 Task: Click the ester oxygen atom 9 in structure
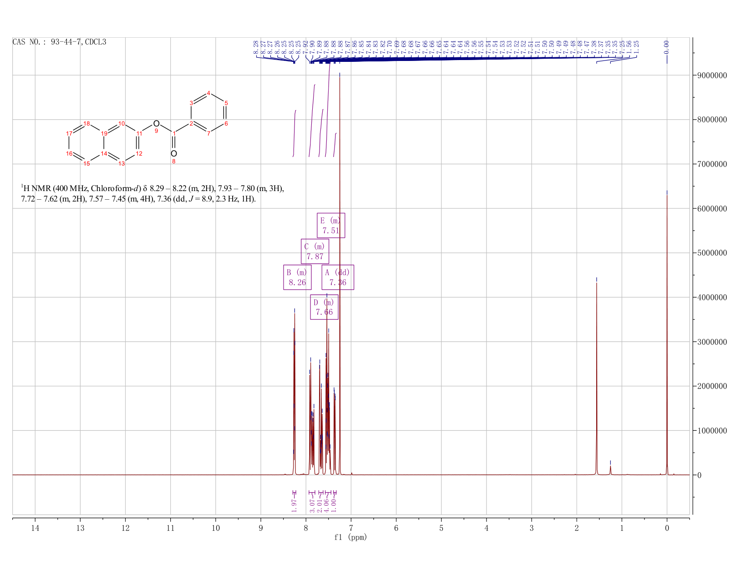156,124
